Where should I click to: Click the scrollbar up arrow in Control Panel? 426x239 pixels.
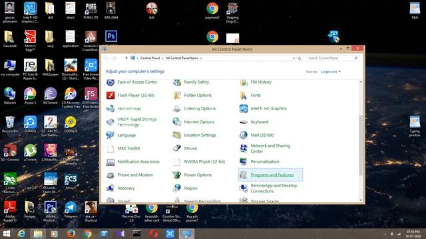click(361, 82)
